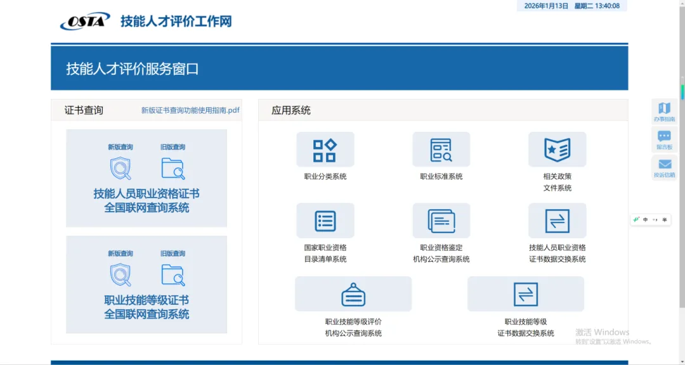Open the 职业资格鉴定机构公示查询系统 icon

(x=441, y=221)
